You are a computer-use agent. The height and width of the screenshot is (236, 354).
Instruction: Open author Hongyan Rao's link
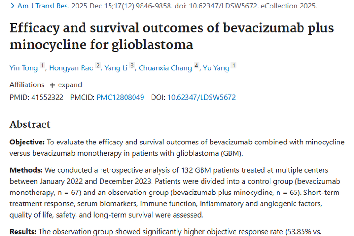tap(71, 68)
